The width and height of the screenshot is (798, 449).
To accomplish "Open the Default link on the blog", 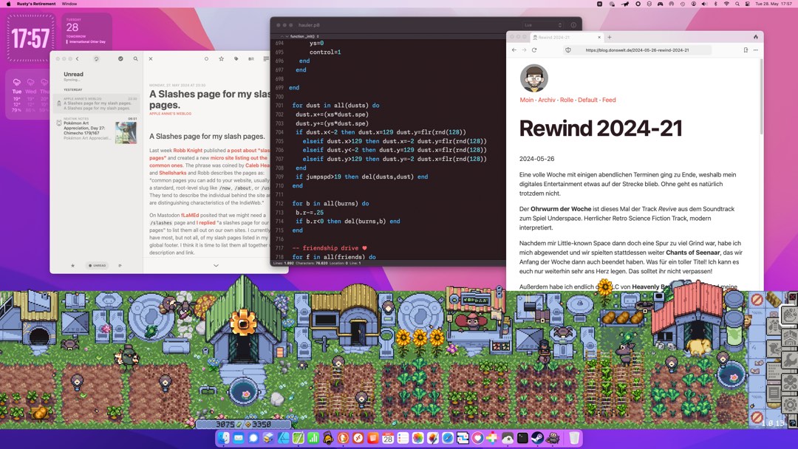I will tap(587, 100).
